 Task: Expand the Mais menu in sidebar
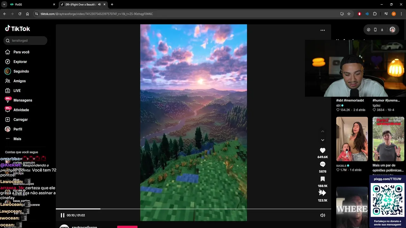(17, 139)
